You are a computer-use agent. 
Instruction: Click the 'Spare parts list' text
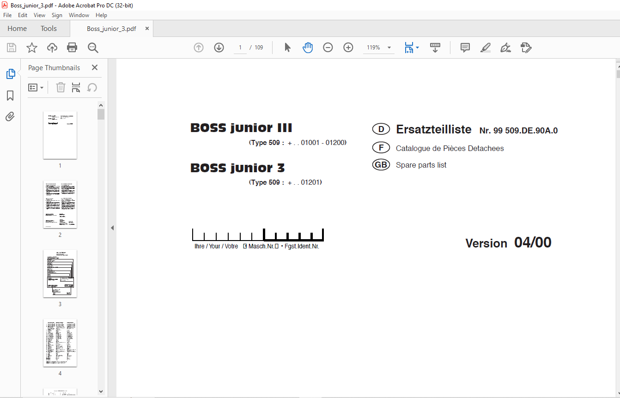pyautogui.click(x=421, y=165)
